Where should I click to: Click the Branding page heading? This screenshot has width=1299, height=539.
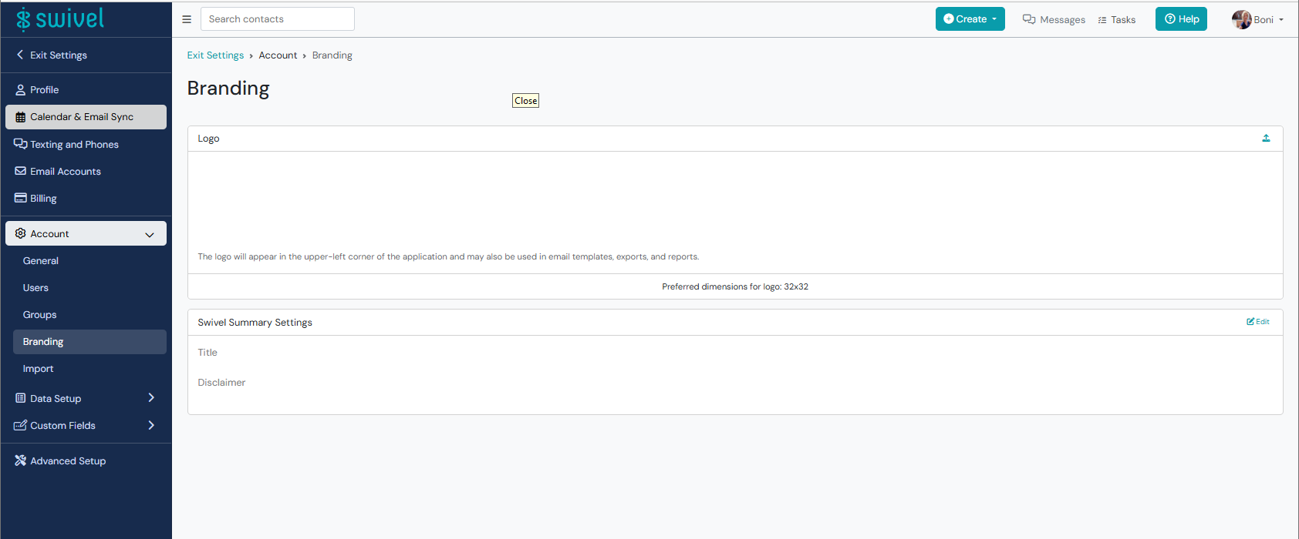tap(228, 89)
